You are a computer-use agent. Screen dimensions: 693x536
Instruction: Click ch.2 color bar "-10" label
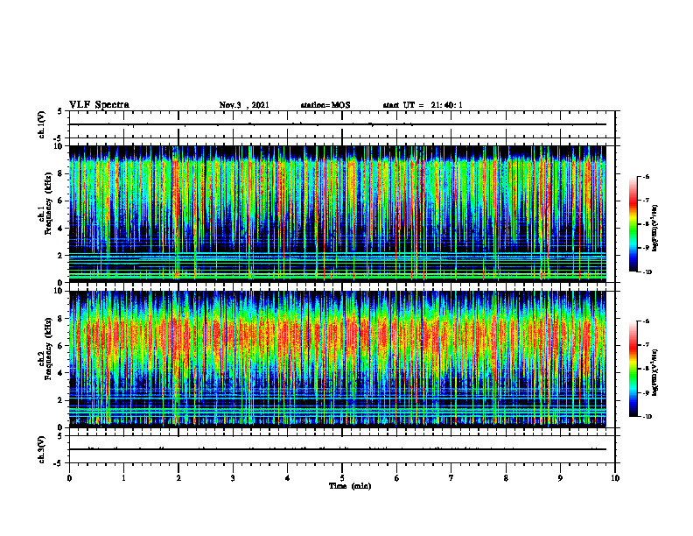click(647, 417)
